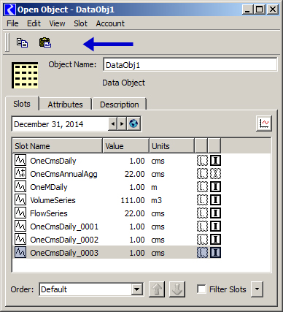Open the Account menu
Screen dimensions: 283x312
[x=110, y=23]
